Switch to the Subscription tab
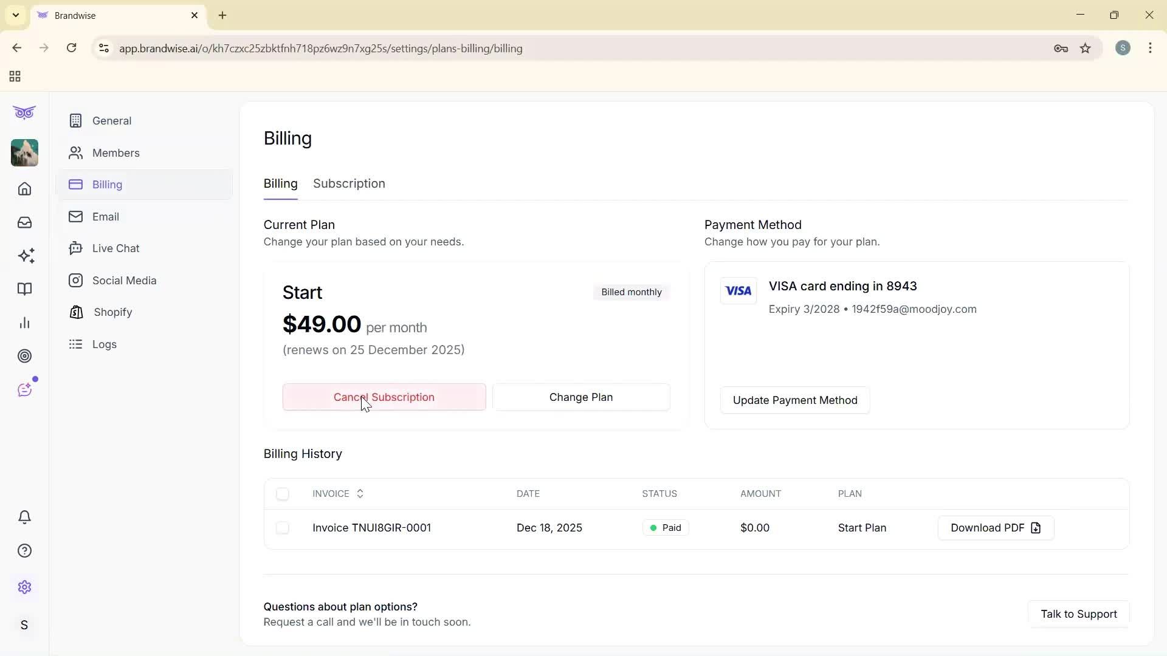Viewport: 1167px width, 656px height. click(349, 183)
